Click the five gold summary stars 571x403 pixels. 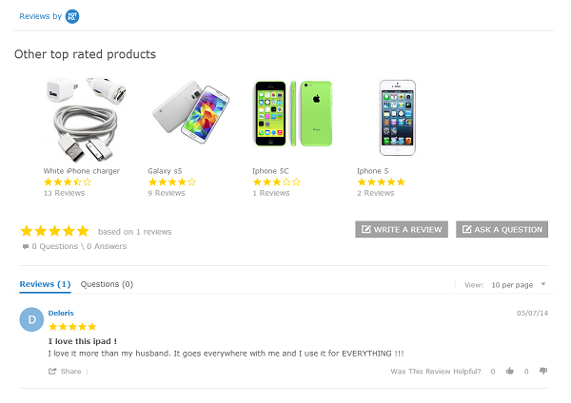(x=54, y=231)
